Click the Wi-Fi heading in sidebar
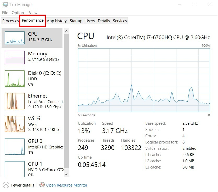 pyautogui.click(x=34, y=118)
